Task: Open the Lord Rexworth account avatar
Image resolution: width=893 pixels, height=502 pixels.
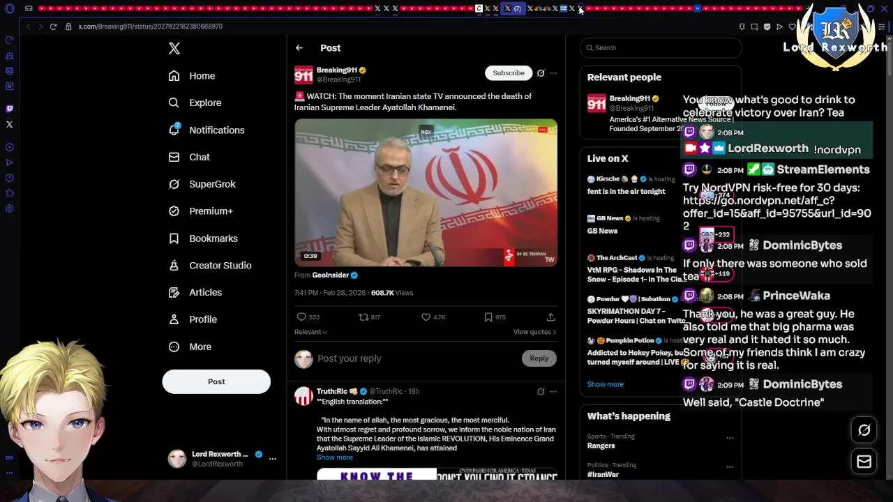Action: 177,459
